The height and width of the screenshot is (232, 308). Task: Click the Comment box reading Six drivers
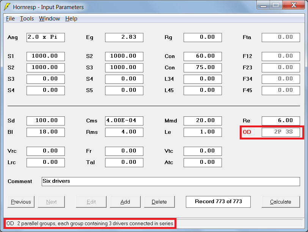(x=171, y=181)
